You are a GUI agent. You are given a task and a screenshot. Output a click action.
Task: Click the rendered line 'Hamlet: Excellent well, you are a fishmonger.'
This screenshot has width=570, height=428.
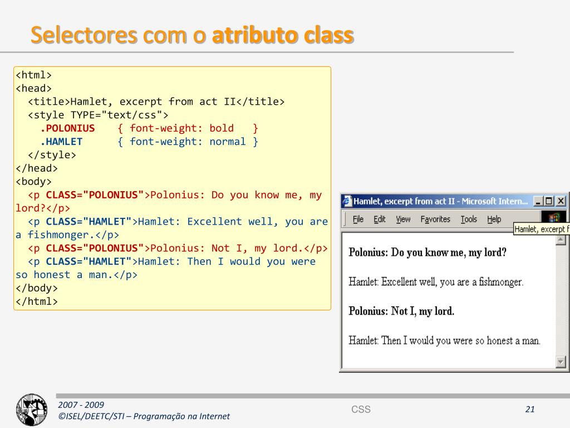436,281
